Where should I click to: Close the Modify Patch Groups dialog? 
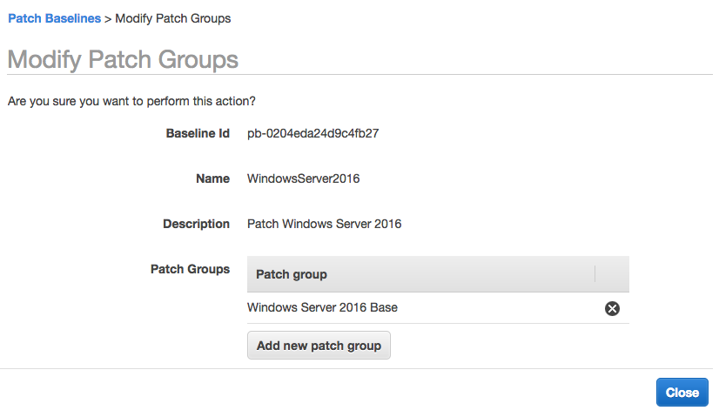tap(682, 392)
